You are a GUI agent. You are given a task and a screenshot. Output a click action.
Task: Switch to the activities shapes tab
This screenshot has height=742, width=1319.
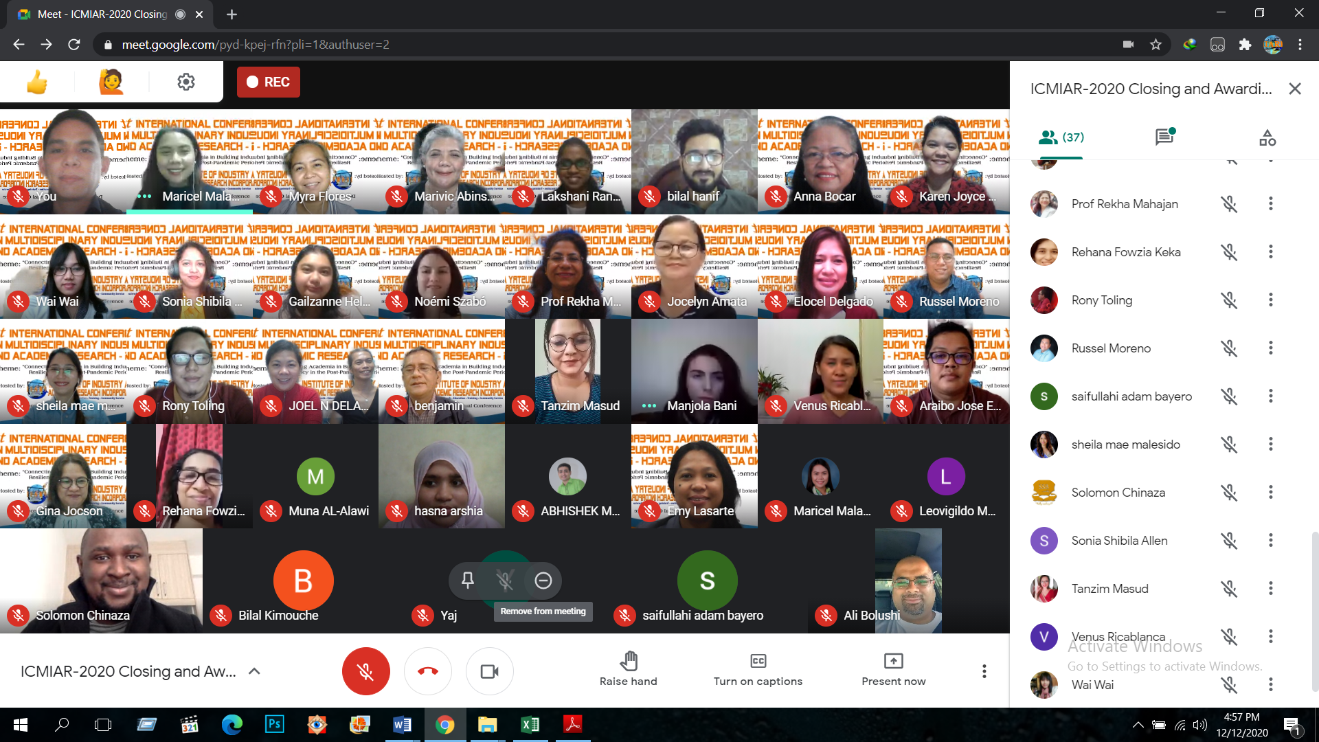(x=1267, y=137)
